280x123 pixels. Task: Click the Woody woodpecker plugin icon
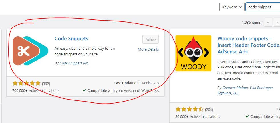[194, 53]
